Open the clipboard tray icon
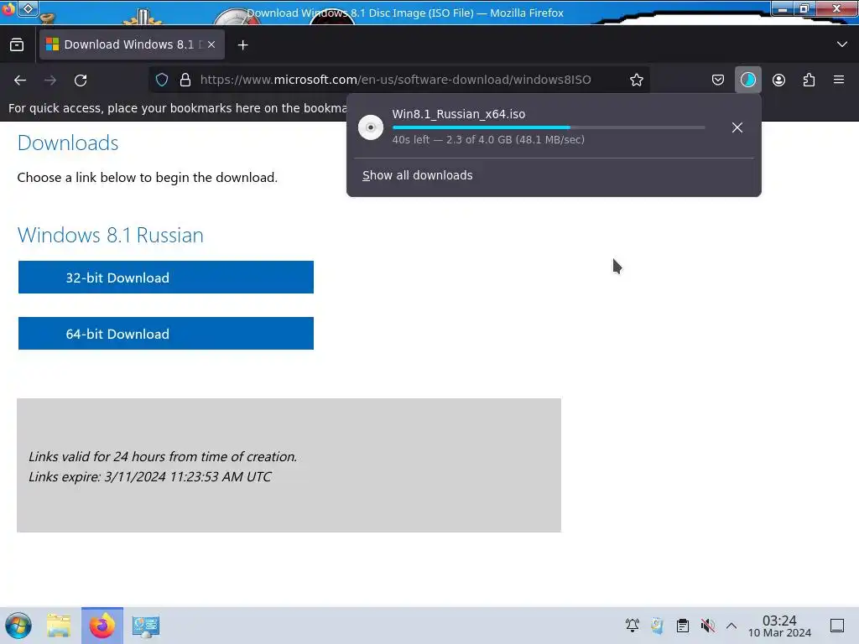The height and width of the screenshot is (644, 859). pos(683,626)
